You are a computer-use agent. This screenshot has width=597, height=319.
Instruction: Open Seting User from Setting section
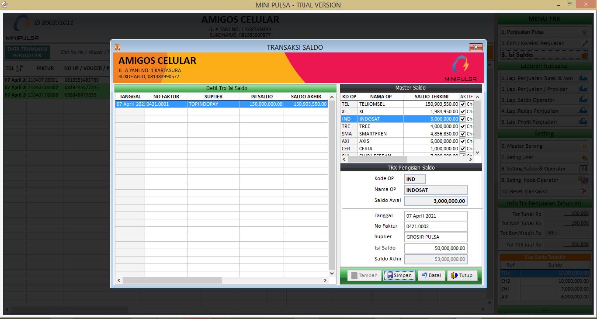coord(544,157)
